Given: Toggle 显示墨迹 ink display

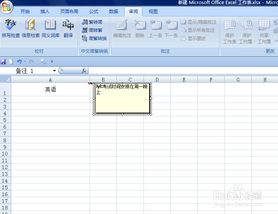Looking at the screenshot, I should [x=193, y=39].
